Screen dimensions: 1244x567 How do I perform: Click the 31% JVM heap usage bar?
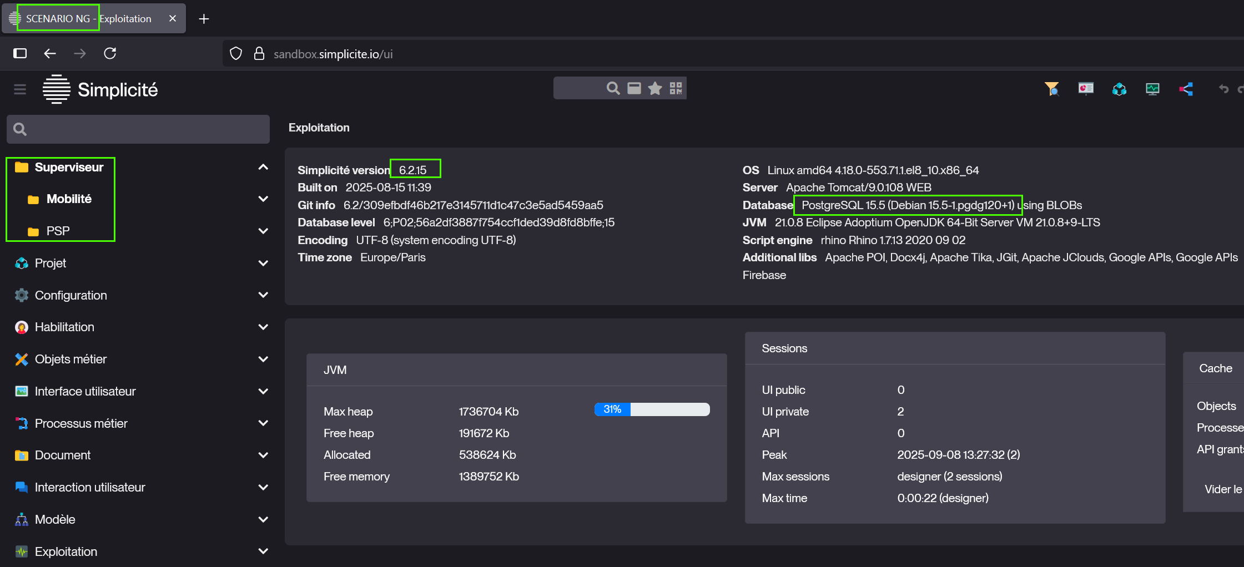point(652,409)
